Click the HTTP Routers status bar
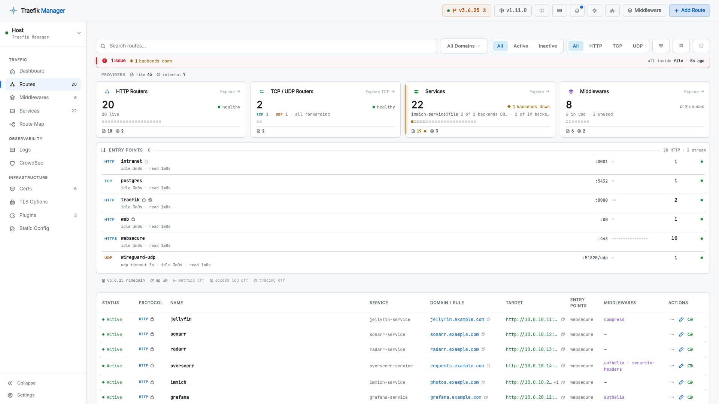 [x=131, y=122]
